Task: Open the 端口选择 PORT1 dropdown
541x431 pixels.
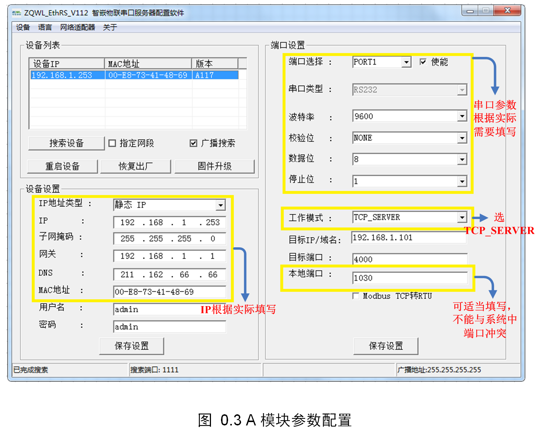Action: coord(406,62)
